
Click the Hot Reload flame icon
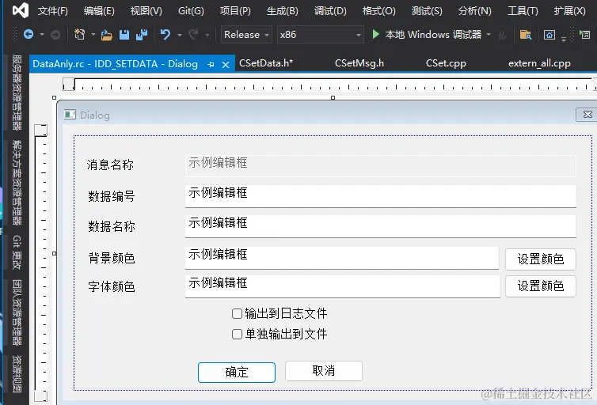coord(503,36)
